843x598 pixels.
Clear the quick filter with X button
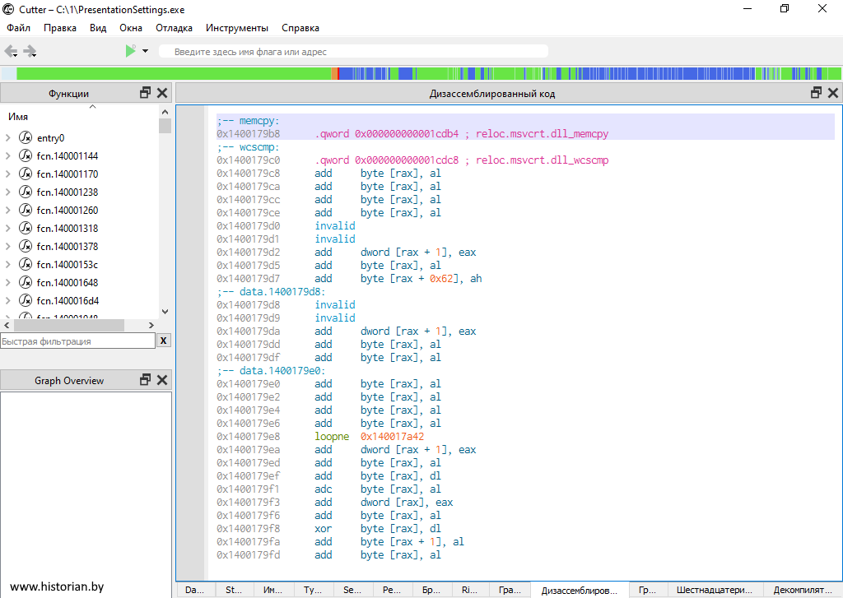(164, 341)
